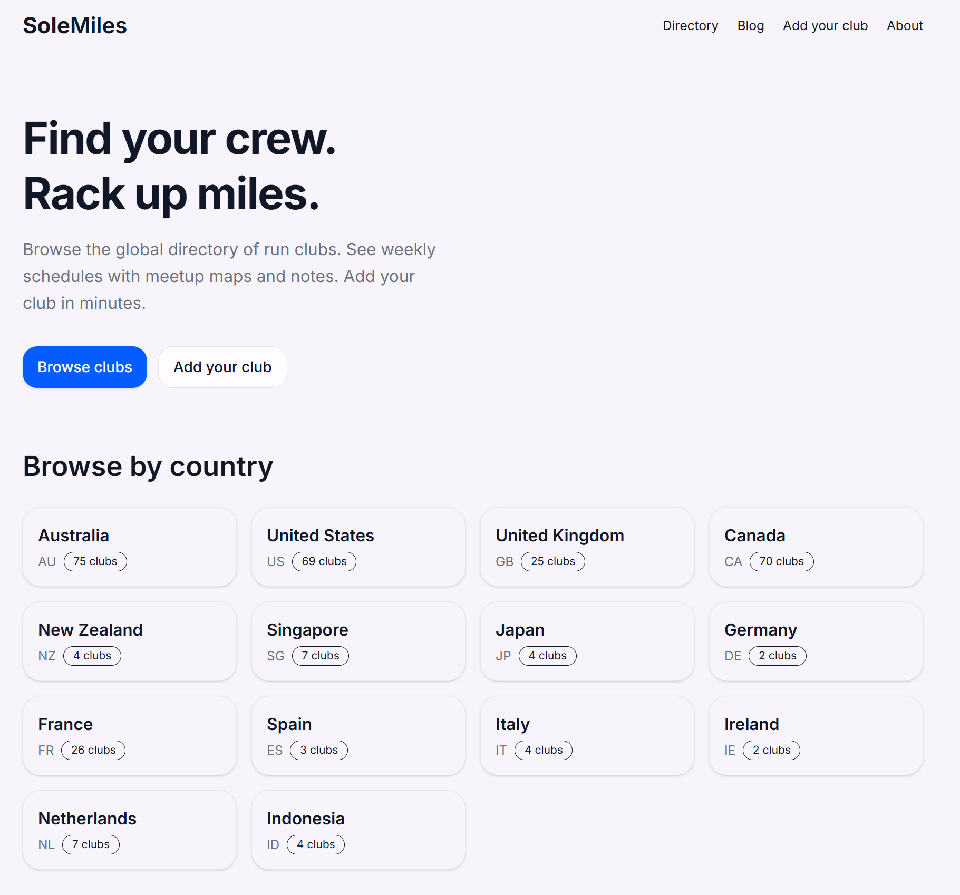This screenshot has width=960, height=895.
Task: Choose the Canada country card
Action: click(x=816, y=547)
